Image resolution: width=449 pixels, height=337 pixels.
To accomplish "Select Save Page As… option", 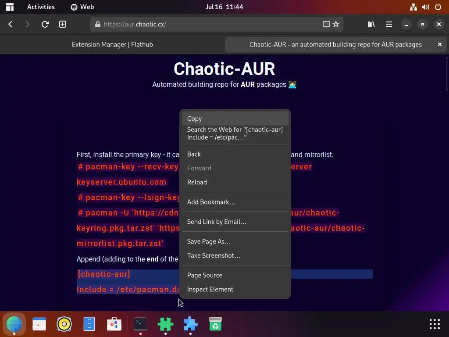I will 235,242.
